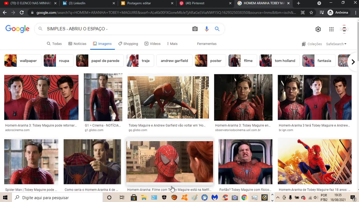Image resolution: width=359 pixels, height=202 pixels.
Task: Click the Google logo
Action: coord(17,29)
